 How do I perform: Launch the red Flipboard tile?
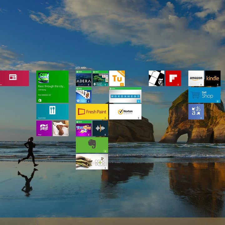tap(173, 78)
